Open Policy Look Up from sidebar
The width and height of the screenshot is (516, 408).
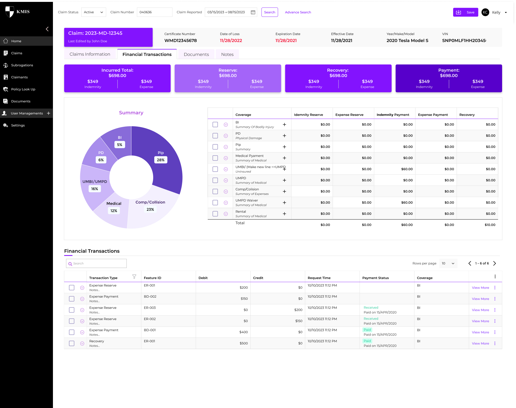23,89
